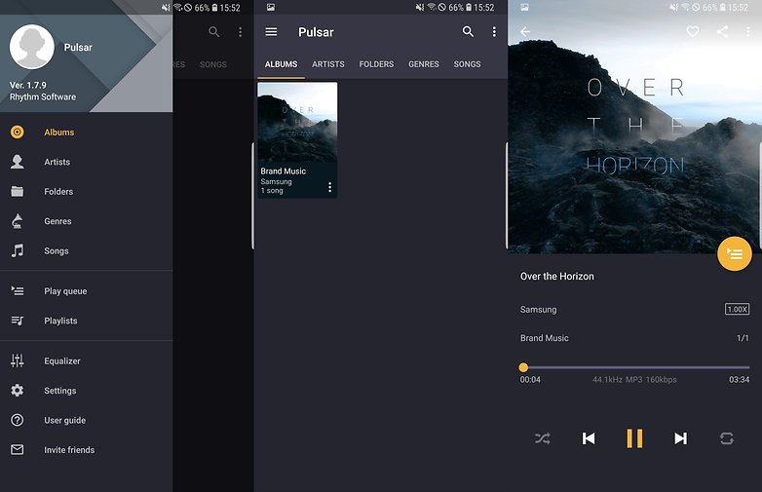Open the overflow menu in Pulsar toolbar
762x492 pixels.
(494, 31)
